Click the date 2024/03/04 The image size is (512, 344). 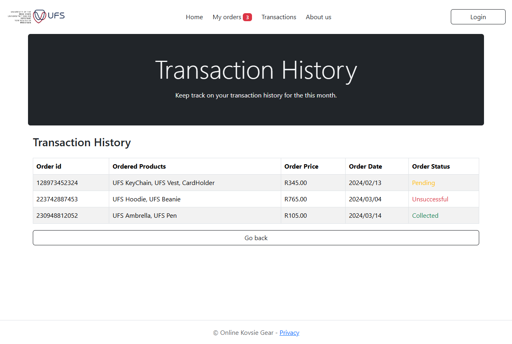point(365,199)
